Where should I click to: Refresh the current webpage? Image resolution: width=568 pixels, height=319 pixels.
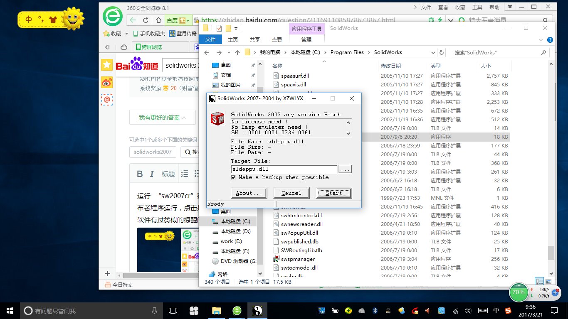pos(145,20)
